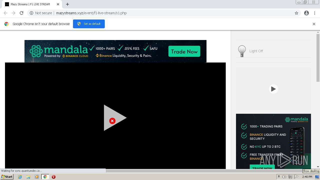This screenshot has height=180, width=320.
Task: Click the browser forward arrow
Action: tap(13, 13)
